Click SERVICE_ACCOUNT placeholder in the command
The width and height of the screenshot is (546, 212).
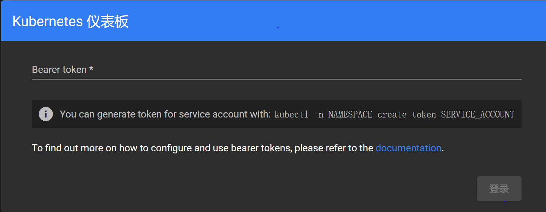[x=477, y=114]
